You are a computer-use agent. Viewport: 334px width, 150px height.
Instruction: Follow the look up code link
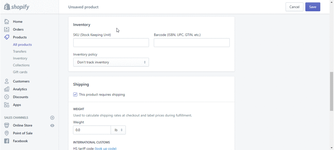pos(105,148)
